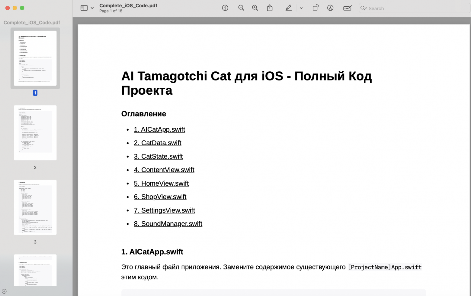Open the highlight color options dropdown

pyautogui.click(x=301, y=8)
